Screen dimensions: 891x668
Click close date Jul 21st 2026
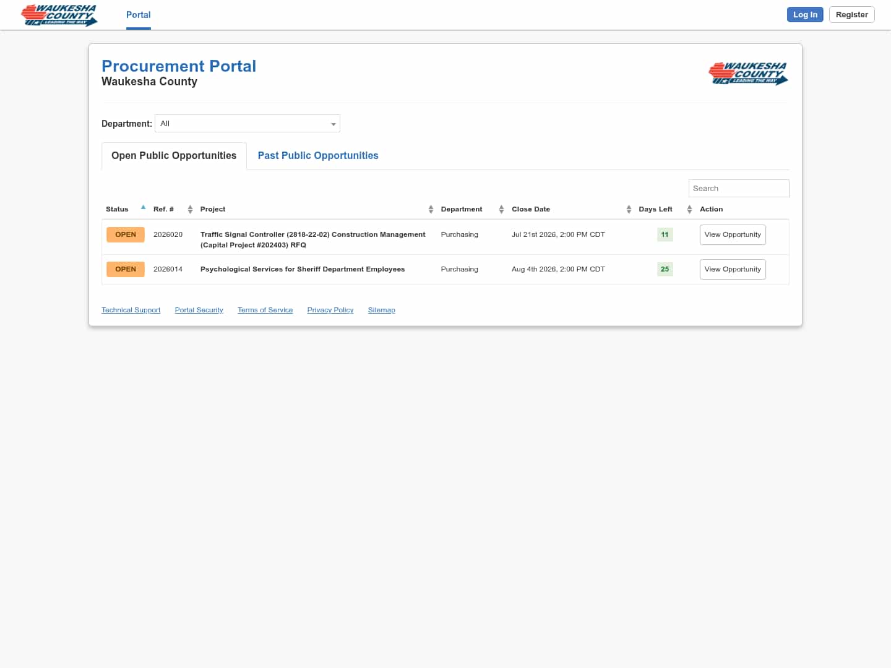tap(558, 235)
